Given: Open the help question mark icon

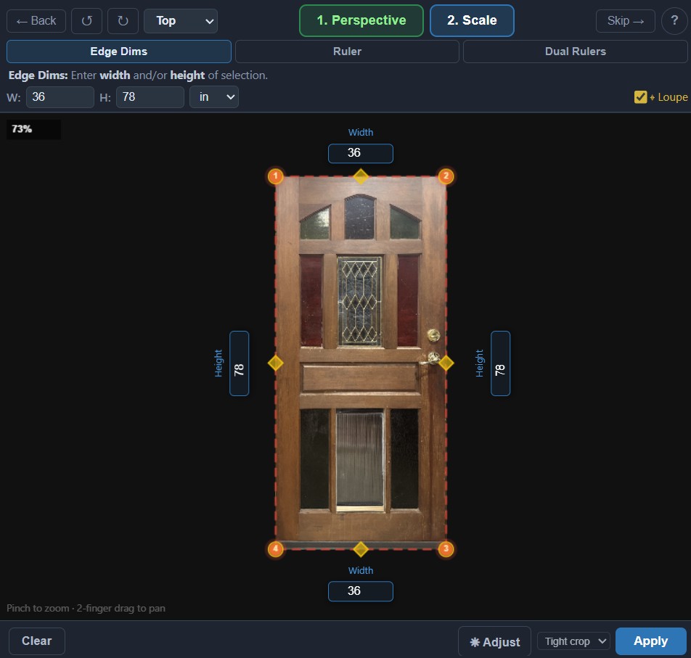Looking at the screenshot, I should tap(674, 21).
